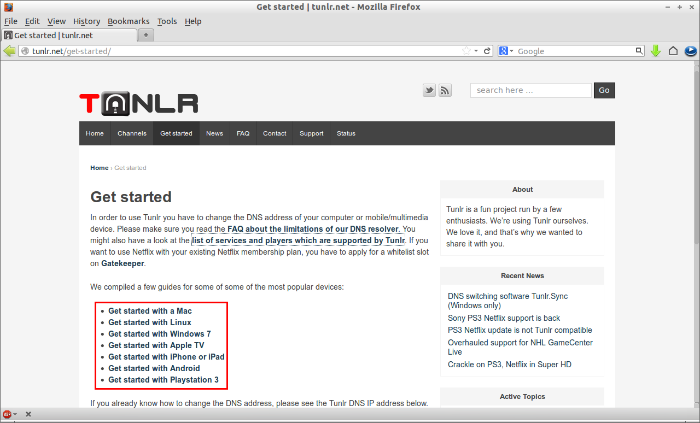This screenshot has height=423, width=700.
Task: Open 'Sony PS3 Netflix support is back'
Action: (504, 318)
